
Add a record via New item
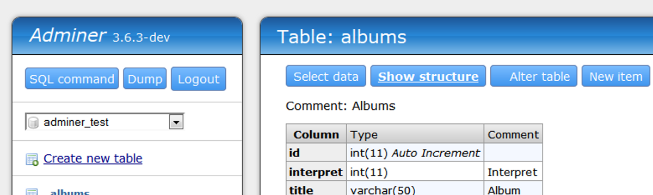pos(616,76)
